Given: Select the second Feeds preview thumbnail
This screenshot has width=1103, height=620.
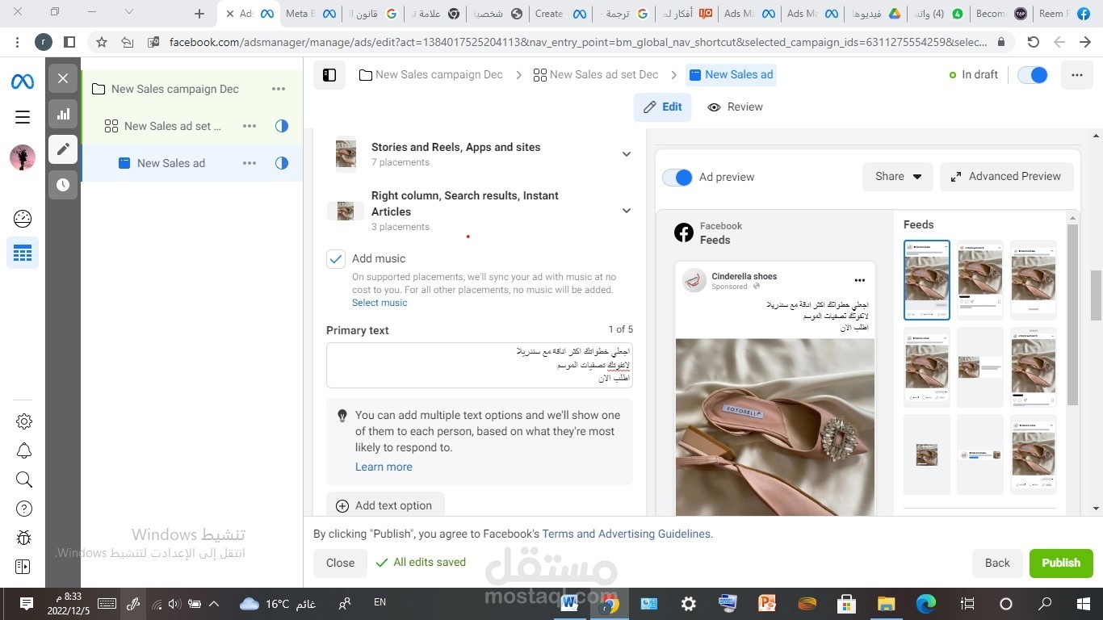Looking at the screenshot, I should pos(979,279).
